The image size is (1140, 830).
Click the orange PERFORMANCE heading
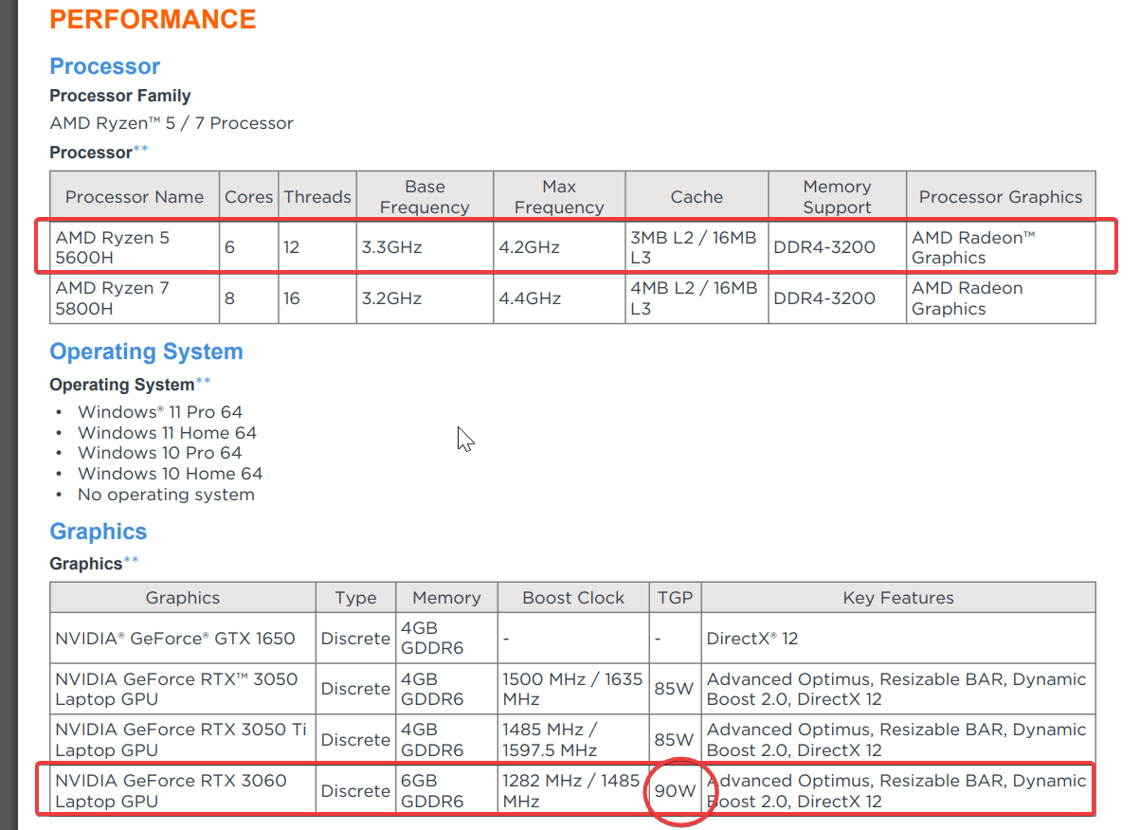(x=153, y=19)
